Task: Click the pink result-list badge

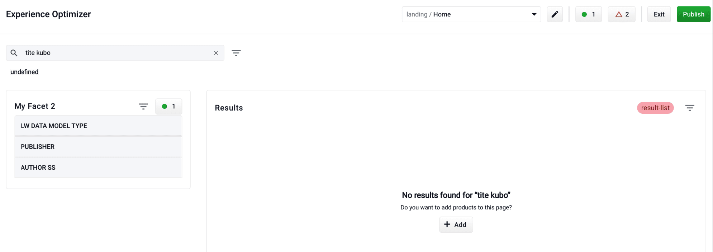Action: pyautogui.click(x=655, y=107)
